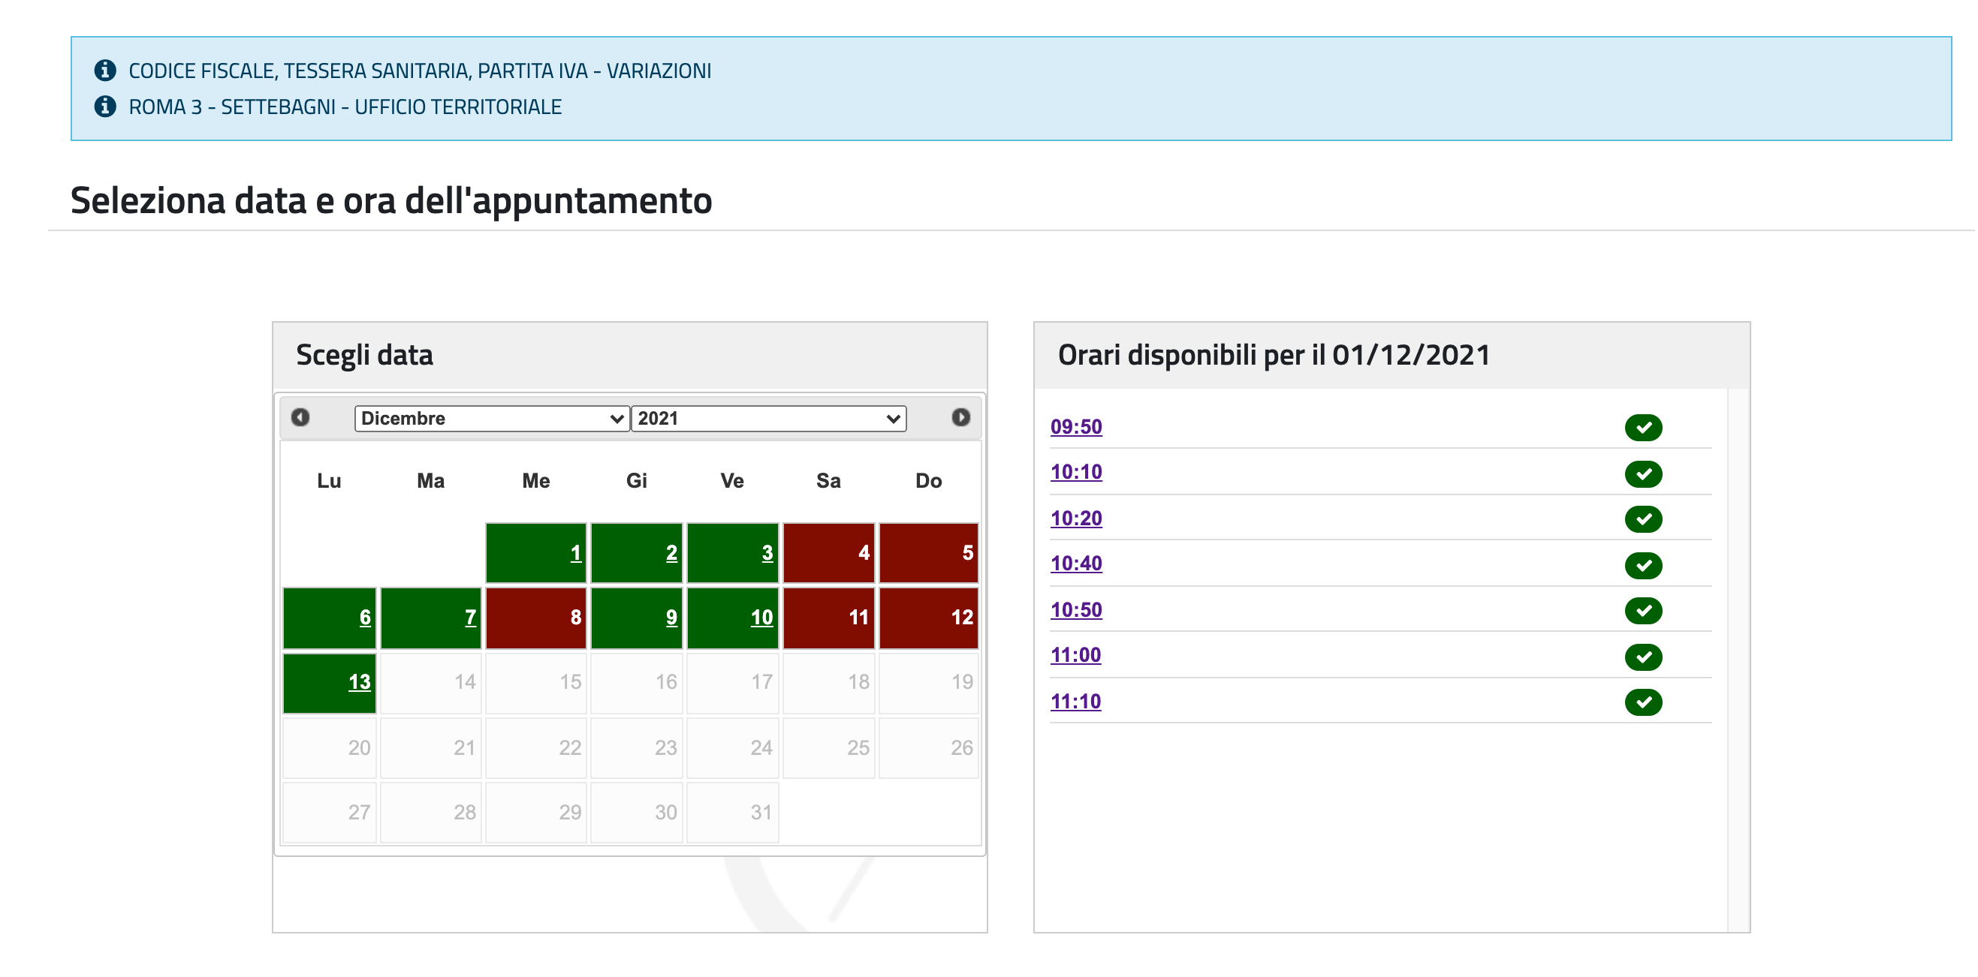The height and width of the screenshot is (977, 1978).
Task: Select December 1 in calendar
Action: tap(536, 552)
